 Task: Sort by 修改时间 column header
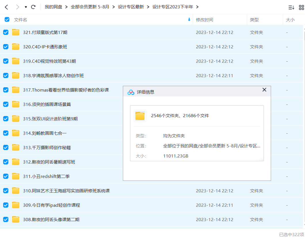point(205,20)
